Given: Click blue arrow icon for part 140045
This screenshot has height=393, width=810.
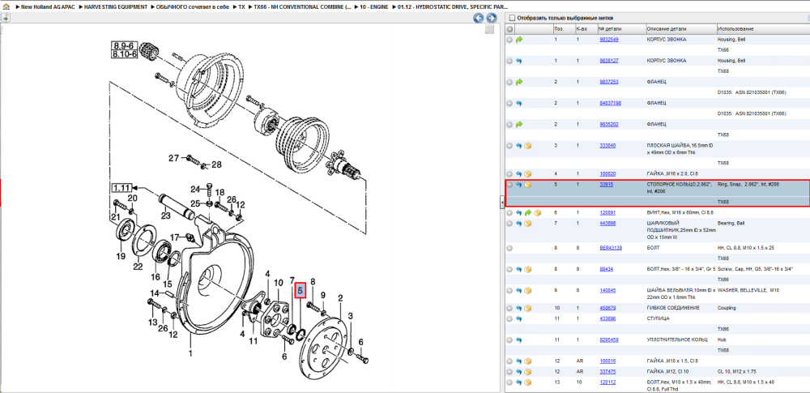Looking at the screenshot, I should pyautogui.click(x=519, y=290).
